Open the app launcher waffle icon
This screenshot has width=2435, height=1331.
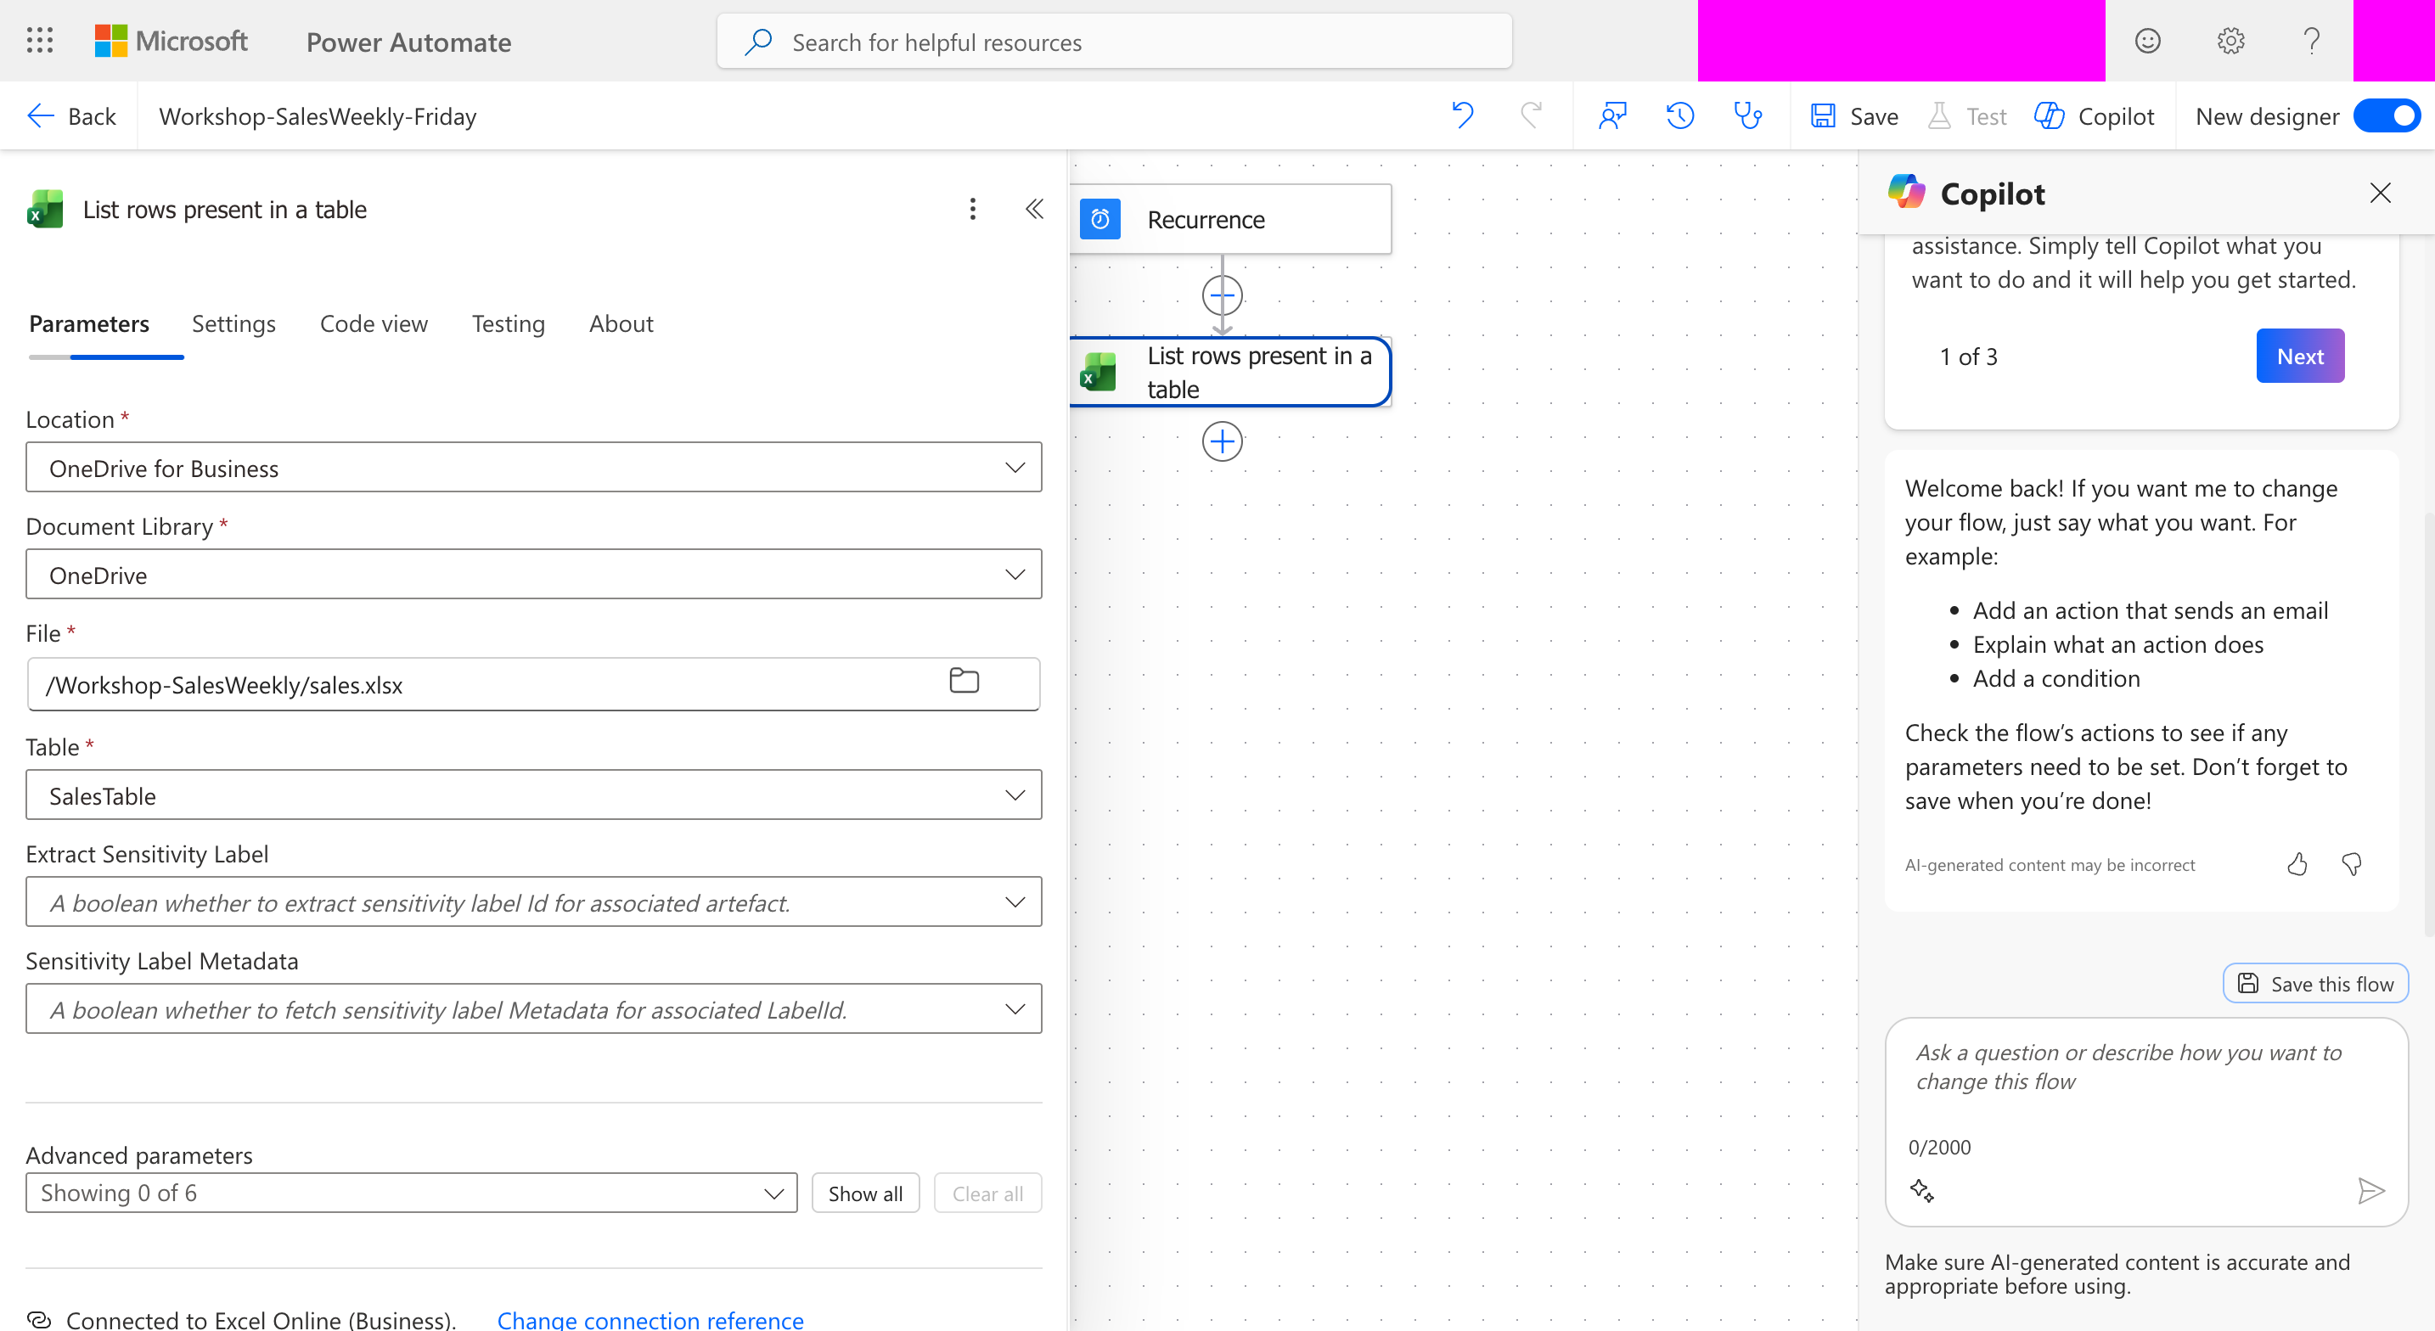pyautogui.click(x=40, y=41)
